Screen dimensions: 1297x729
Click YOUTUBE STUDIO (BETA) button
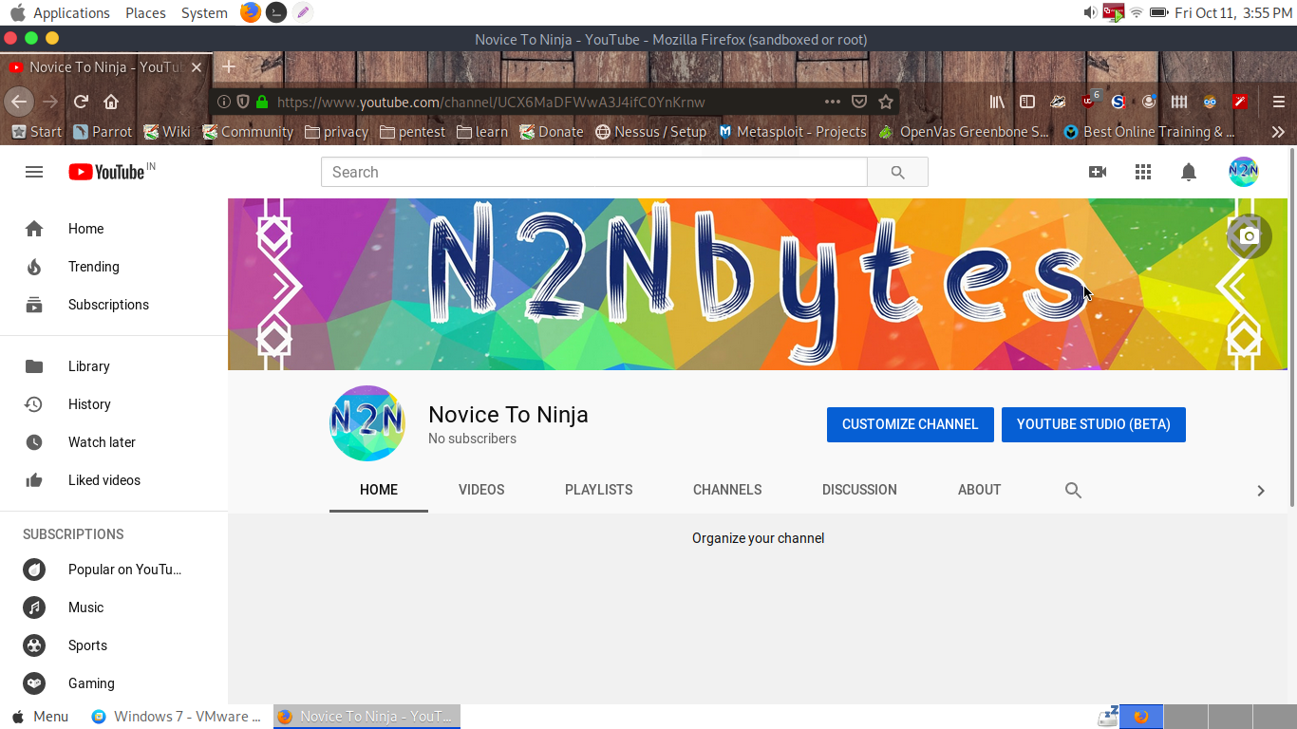click(x=1093, y=424)
